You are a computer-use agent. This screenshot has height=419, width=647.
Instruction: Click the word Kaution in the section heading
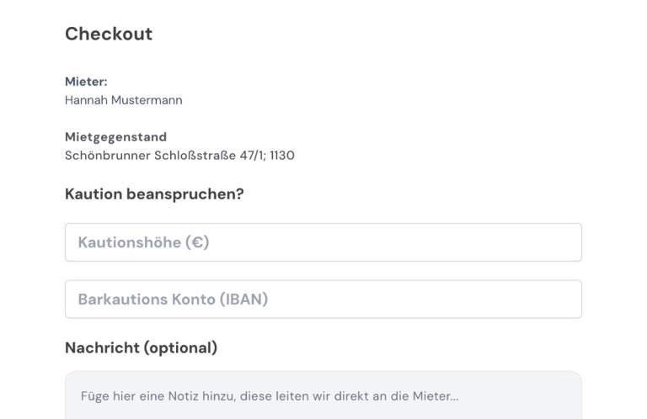pos(93,194)
